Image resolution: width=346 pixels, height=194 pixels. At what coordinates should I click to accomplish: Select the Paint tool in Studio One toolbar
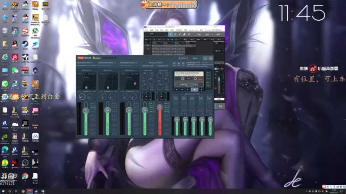[x=189, y=34]
